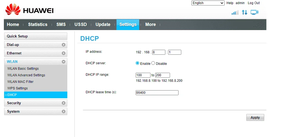Click the data transfer arrows icon
This screenshot has width=287, height=137.
pos(244,12)
